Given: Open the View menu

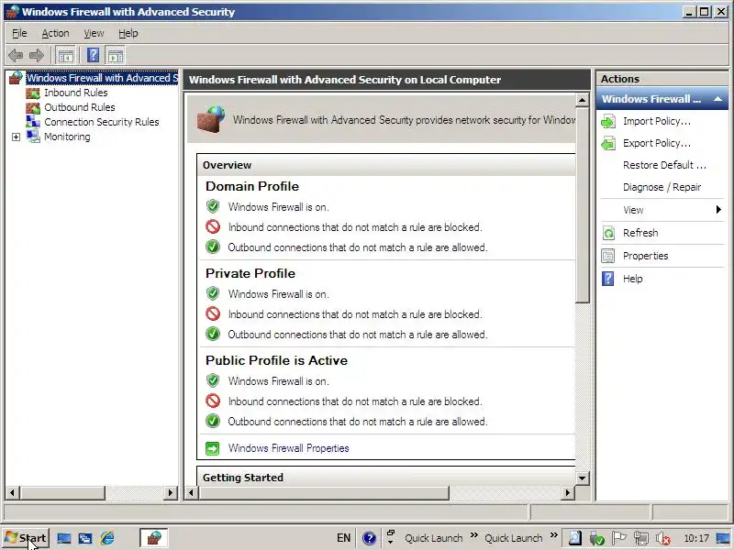Looking at the screenshot, I should [x=94, y=33].
